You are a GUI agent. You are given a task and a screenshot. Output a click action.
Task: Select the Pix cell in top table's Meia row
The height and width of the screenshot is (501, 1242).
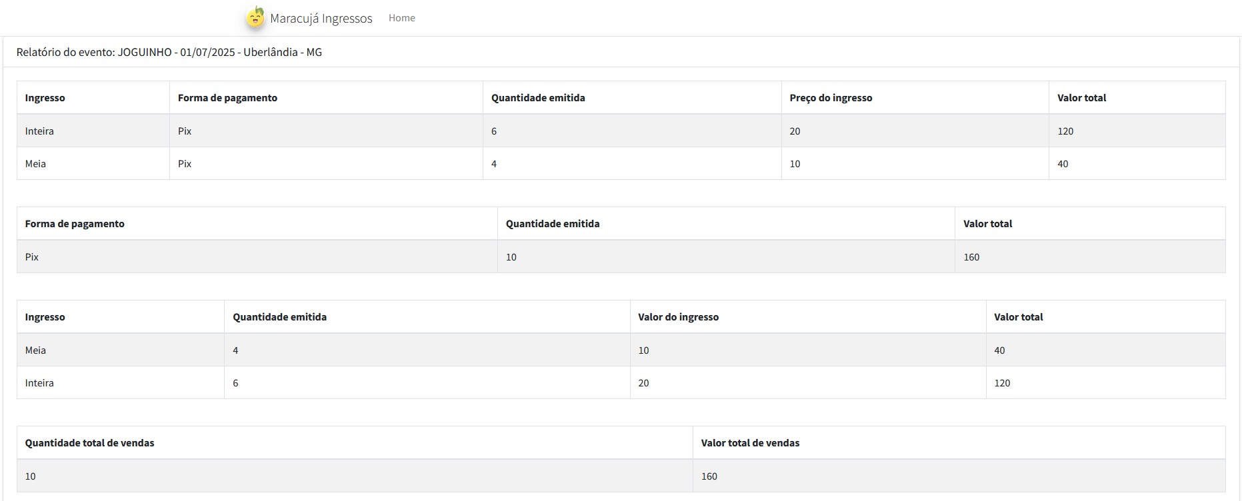[185, 164]
